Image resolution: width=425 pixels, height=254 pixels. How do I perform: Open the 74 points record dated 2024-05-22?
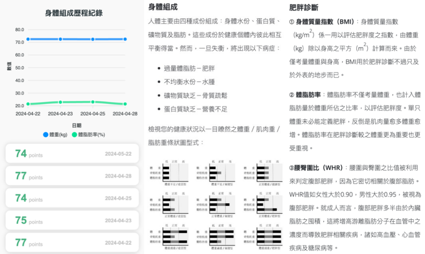point(72,154)
